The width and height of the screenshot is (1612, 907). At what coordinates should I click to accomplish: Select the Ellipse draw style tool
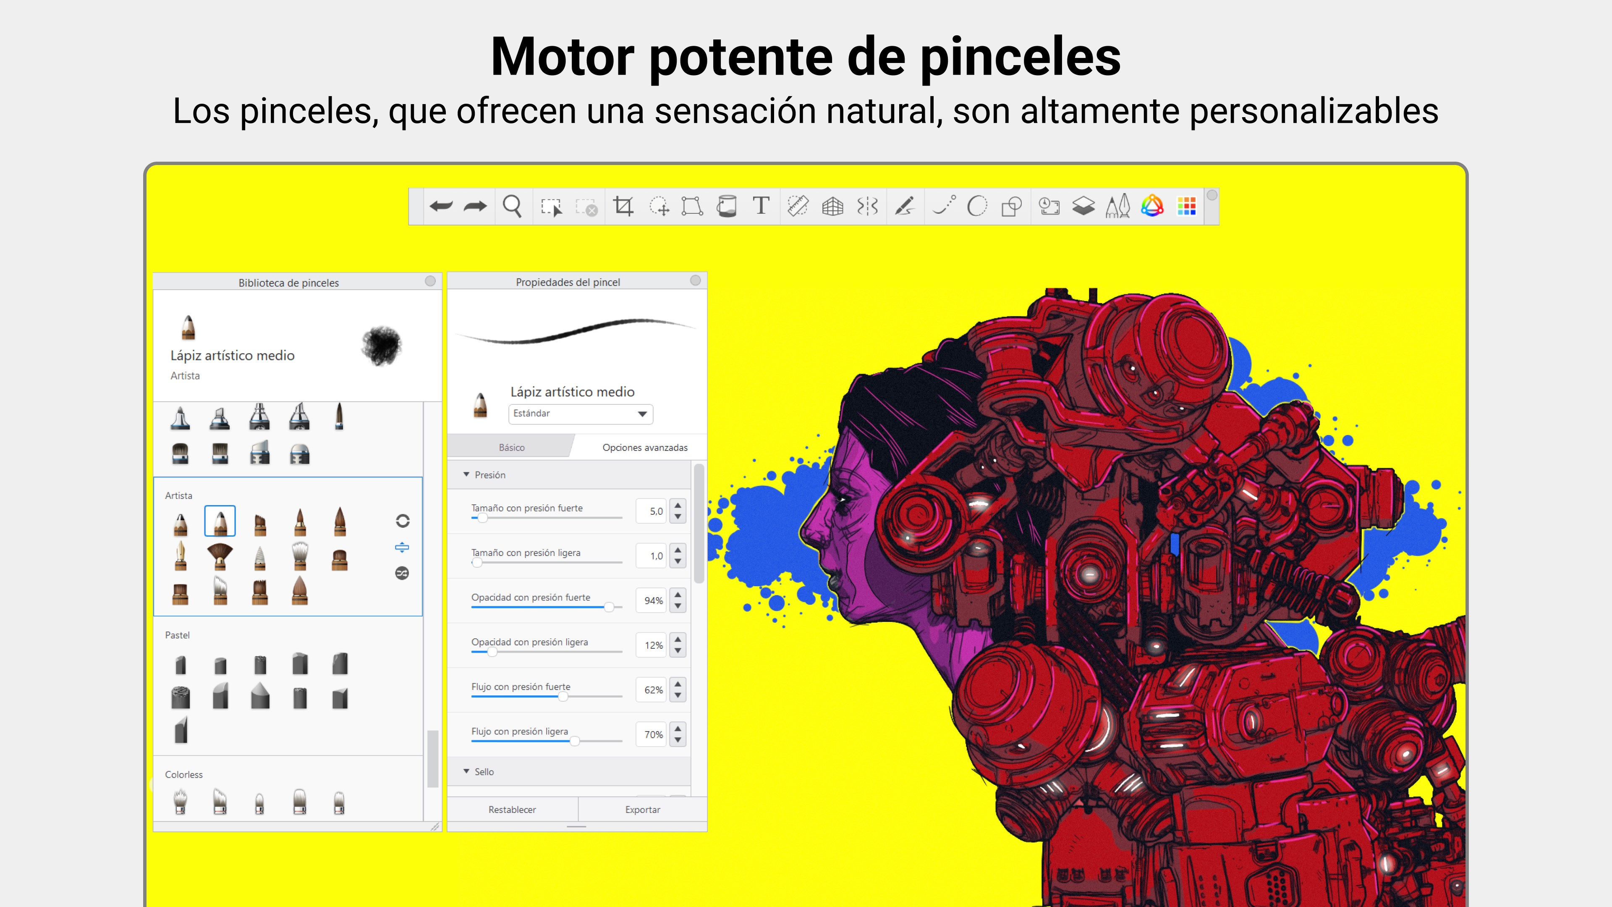click(x=977, y=206)
